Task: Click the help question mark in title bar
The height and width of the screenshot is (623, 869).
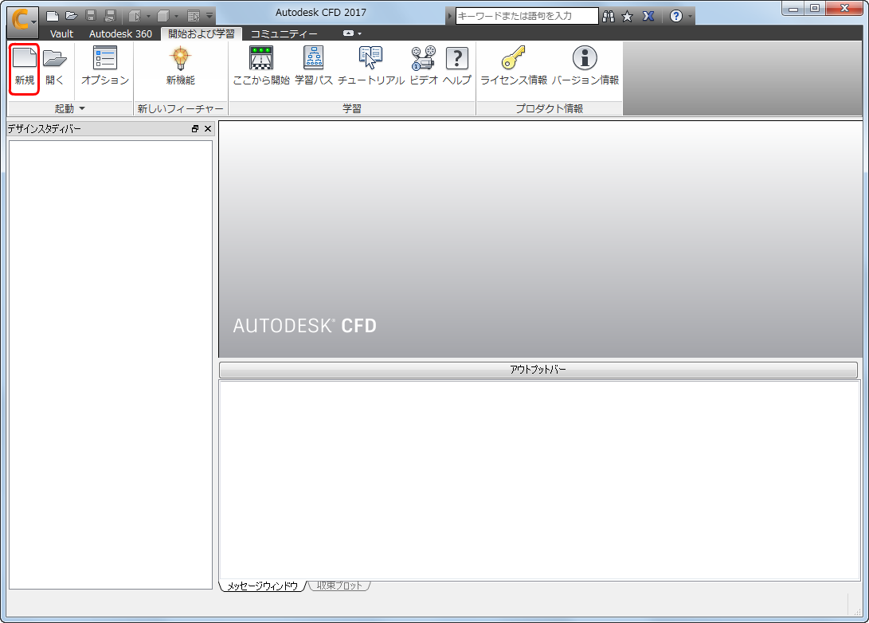Action: [x=675, y=16]
